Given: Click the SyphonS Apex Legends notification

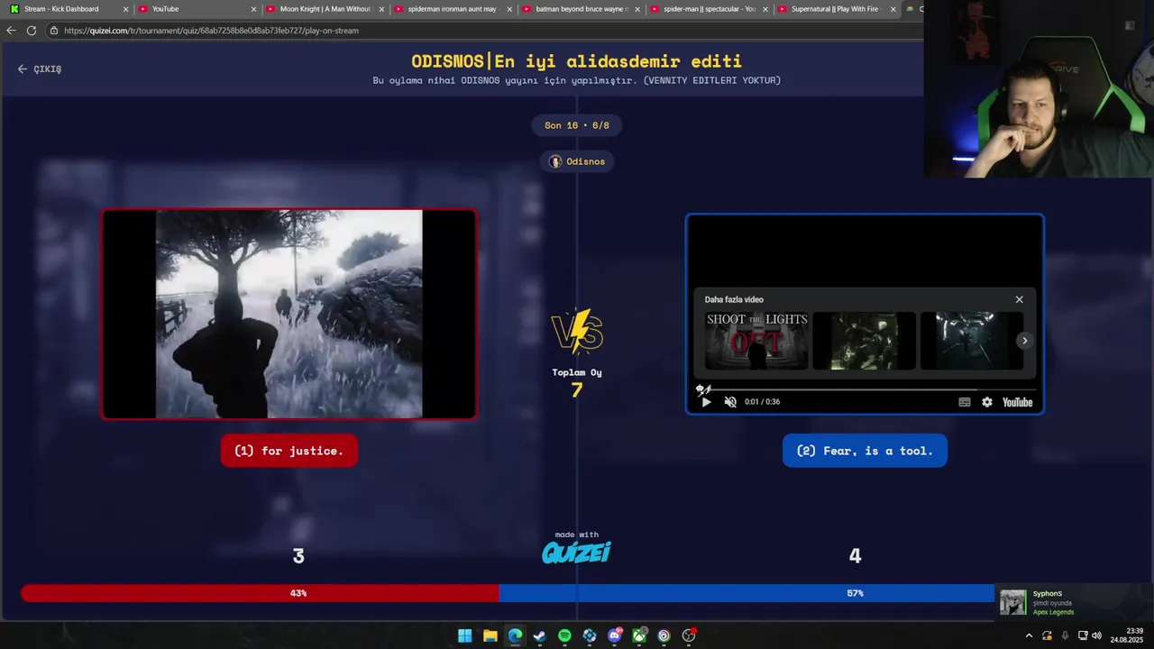Looking at the screenshot, I should 1073,602.
